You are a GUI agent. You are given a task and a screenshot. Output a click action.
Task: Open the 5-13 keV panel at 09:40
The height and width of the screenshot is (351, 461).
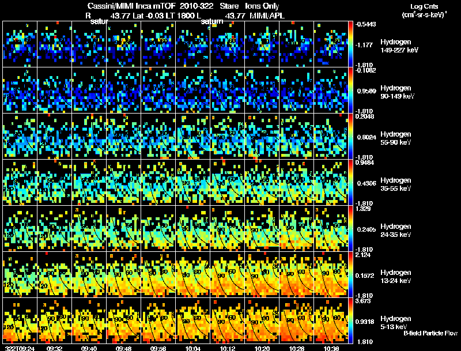89,321
